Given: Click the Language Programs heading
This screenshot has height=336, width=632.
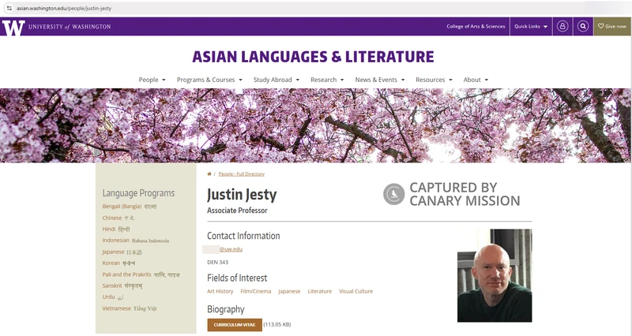Looking at the screenshot, I should pos(138,193).
